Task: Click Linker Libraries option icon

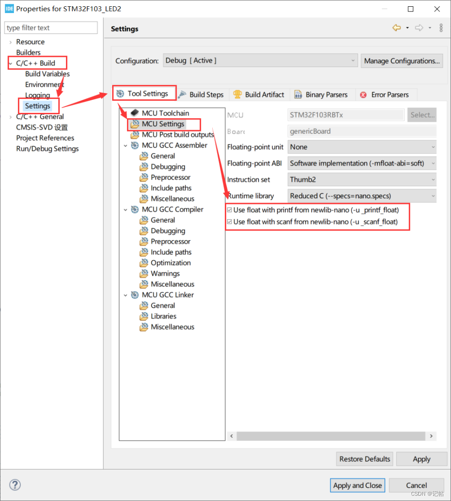Action: (144, 316)
